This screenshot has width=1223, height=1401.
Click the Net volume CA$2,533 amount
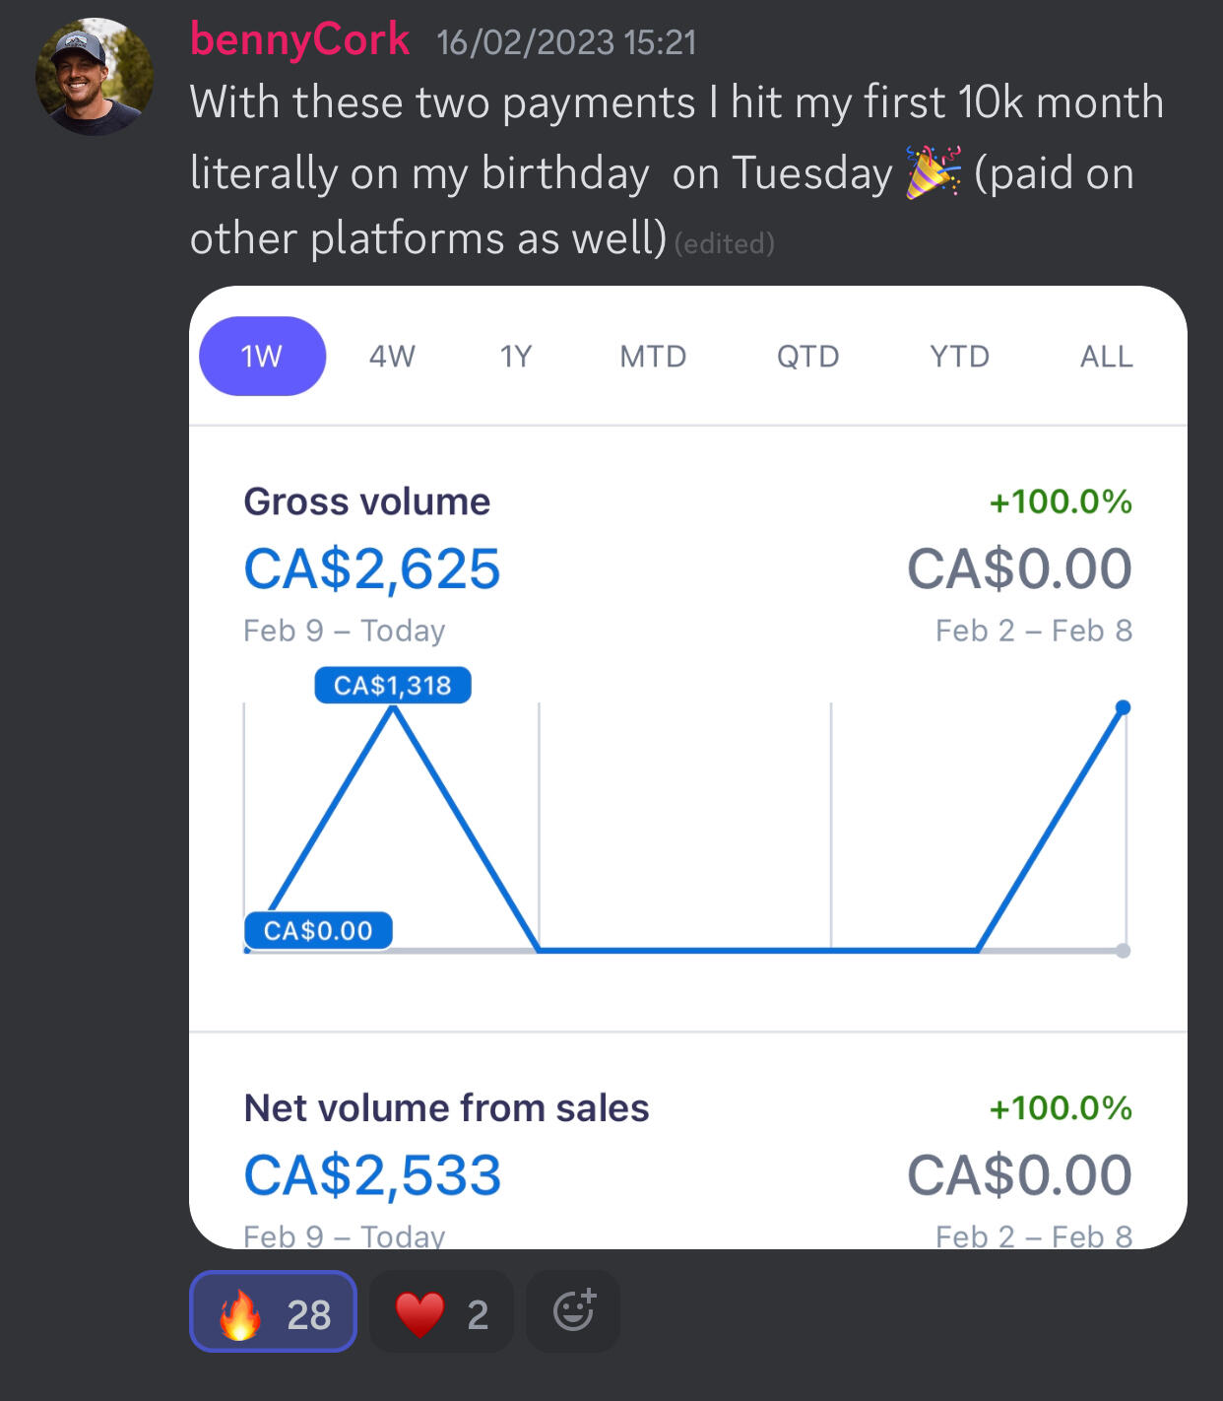click(372, 1174)
